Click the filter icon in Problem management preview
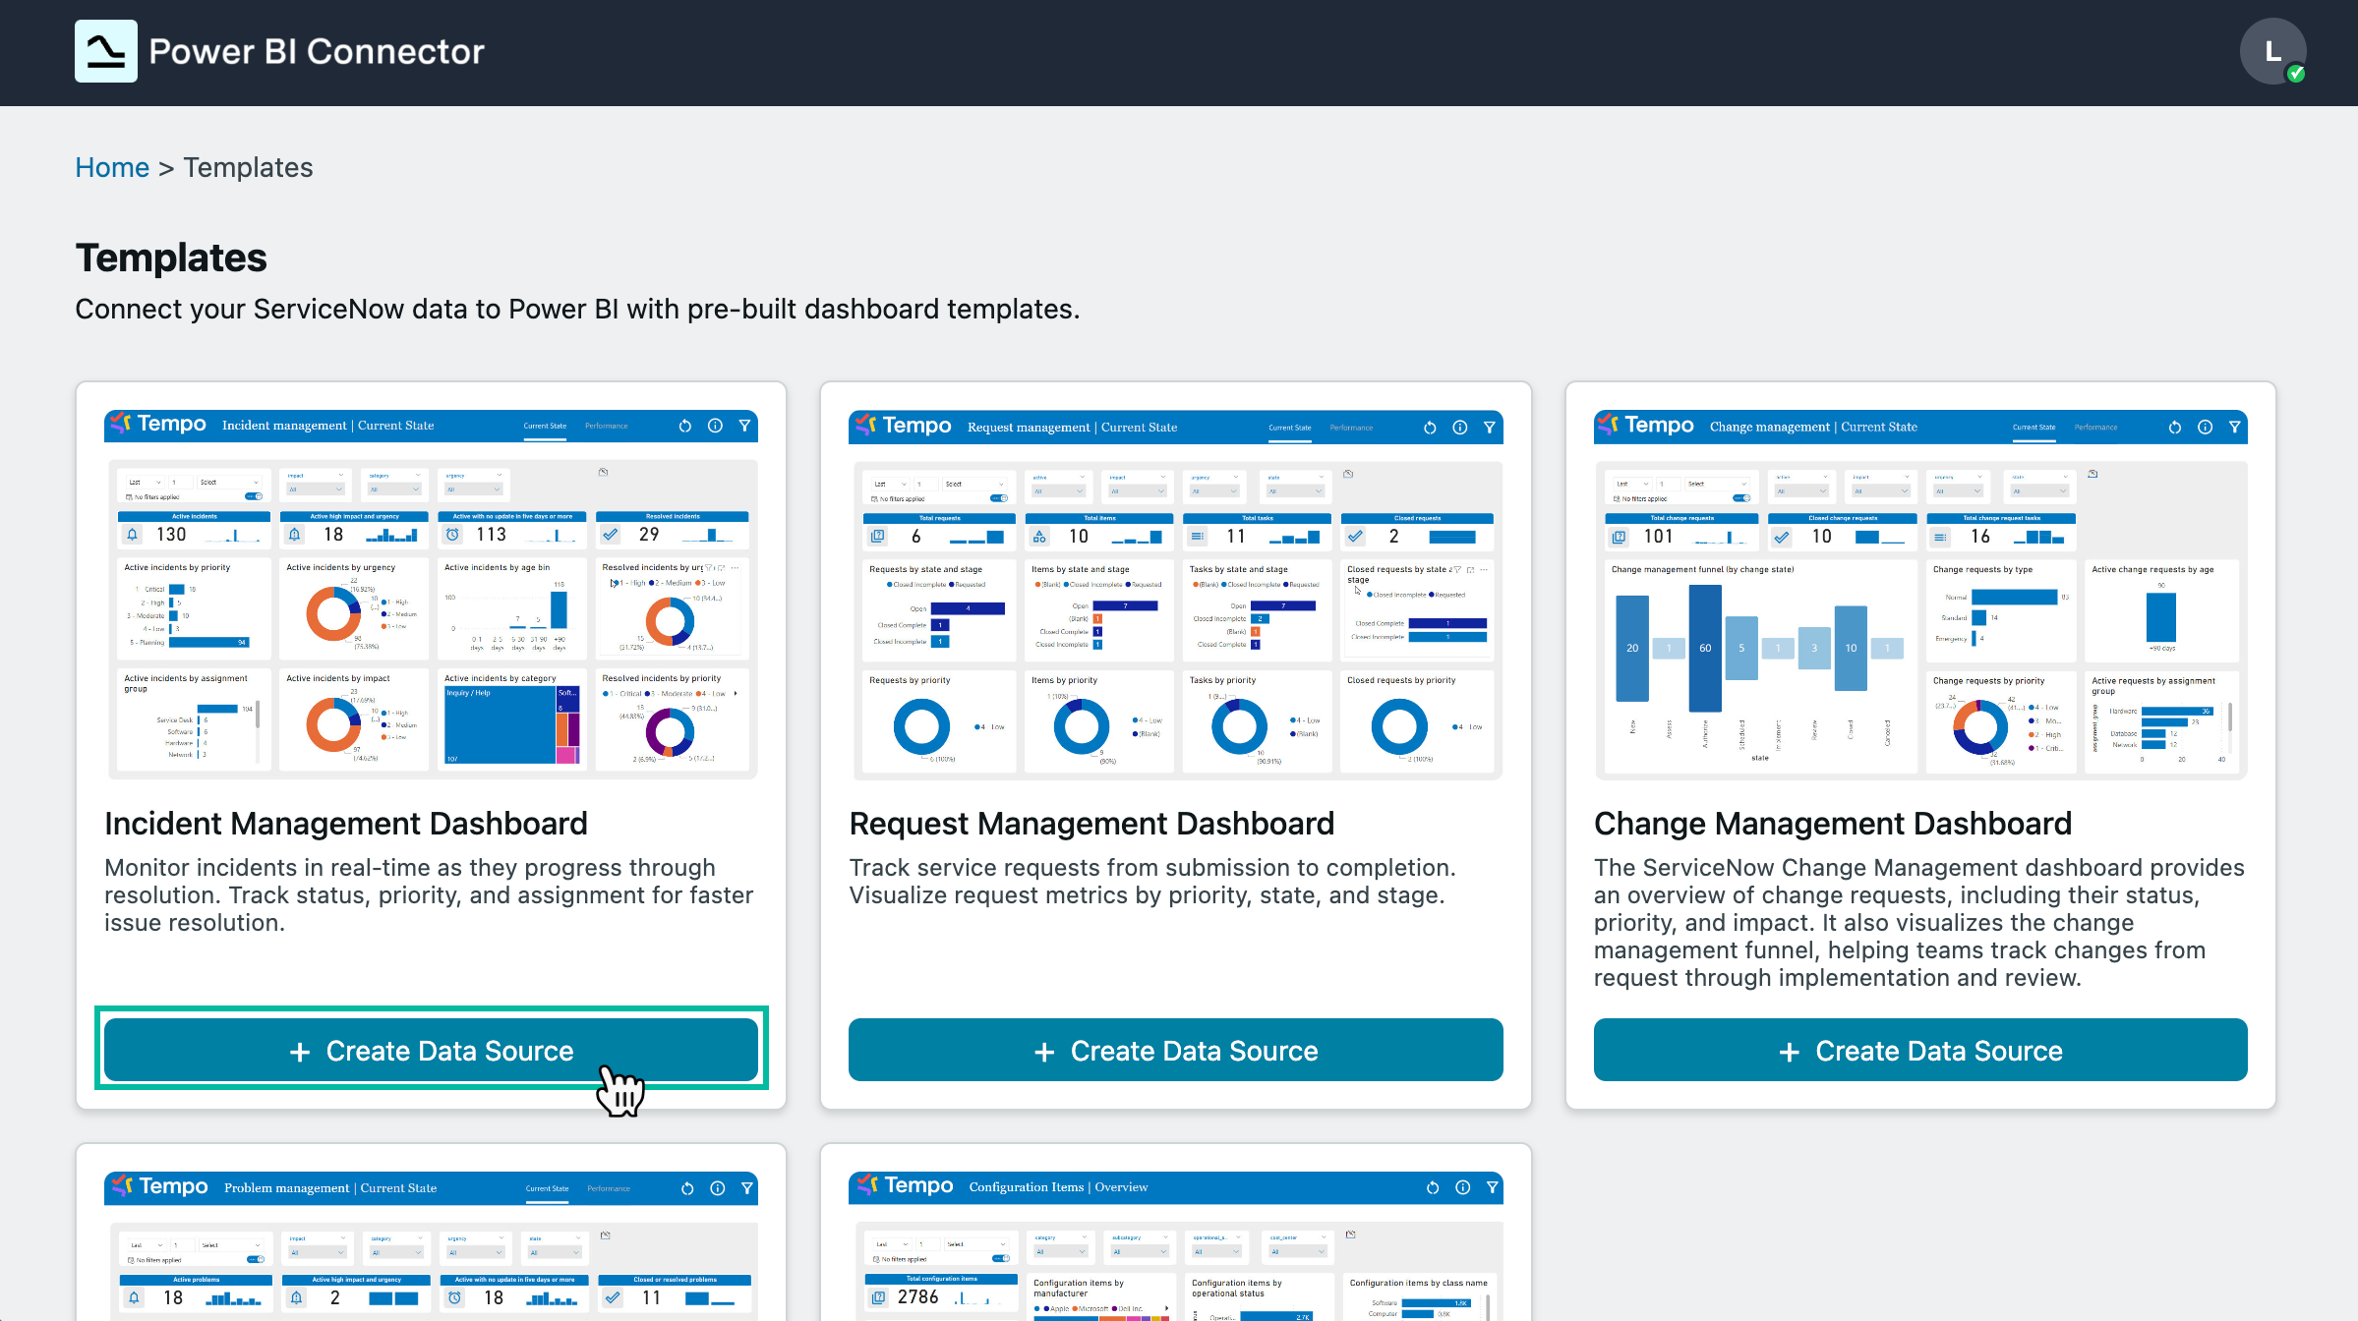This screenshot has height=1321, width=2358. tap(747, 1188)
